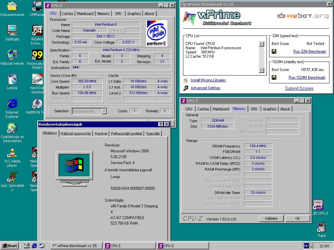Click the Bus Speed 104.86 MHz value

pyautogui.click(x=87, y=93)
